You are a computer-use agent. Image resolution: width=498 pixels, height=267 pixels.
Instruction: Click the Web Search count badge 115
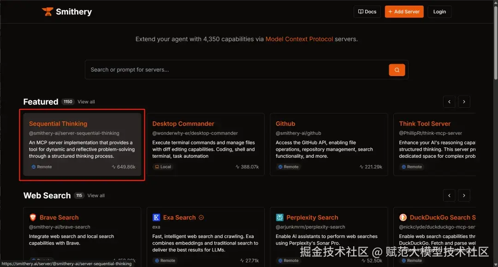[79, 195]
